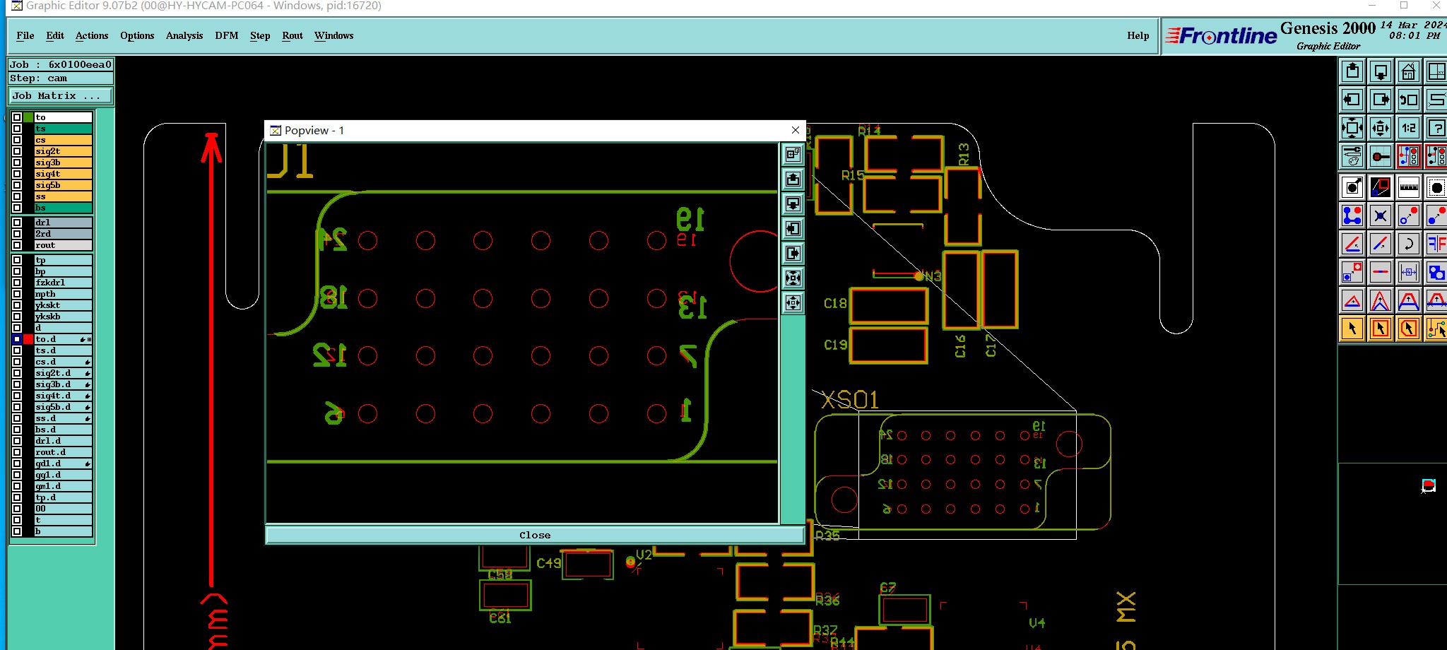Image resolution: width=1447 pixels, height=650 pixels.
Task: Toggle the checkbox for layer 'gd1.d'
Action: [x=17, y=463]
